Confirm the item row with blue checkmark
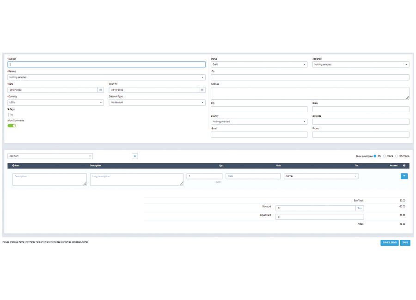The width and height of the screenshot is (416, 300). [x=404, y=176]
